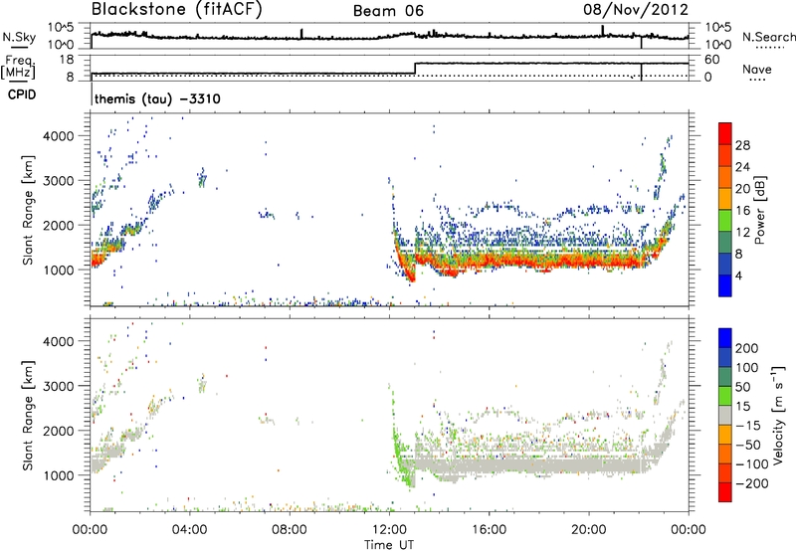Click the red top of power colorbar
The image size is (796, 551).
725,132
